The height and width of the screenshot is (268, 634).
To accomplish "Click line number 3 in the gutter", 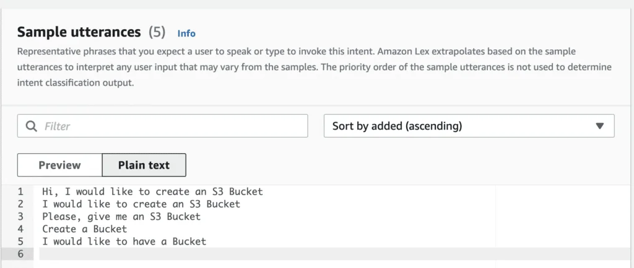I will click(20, 216).
